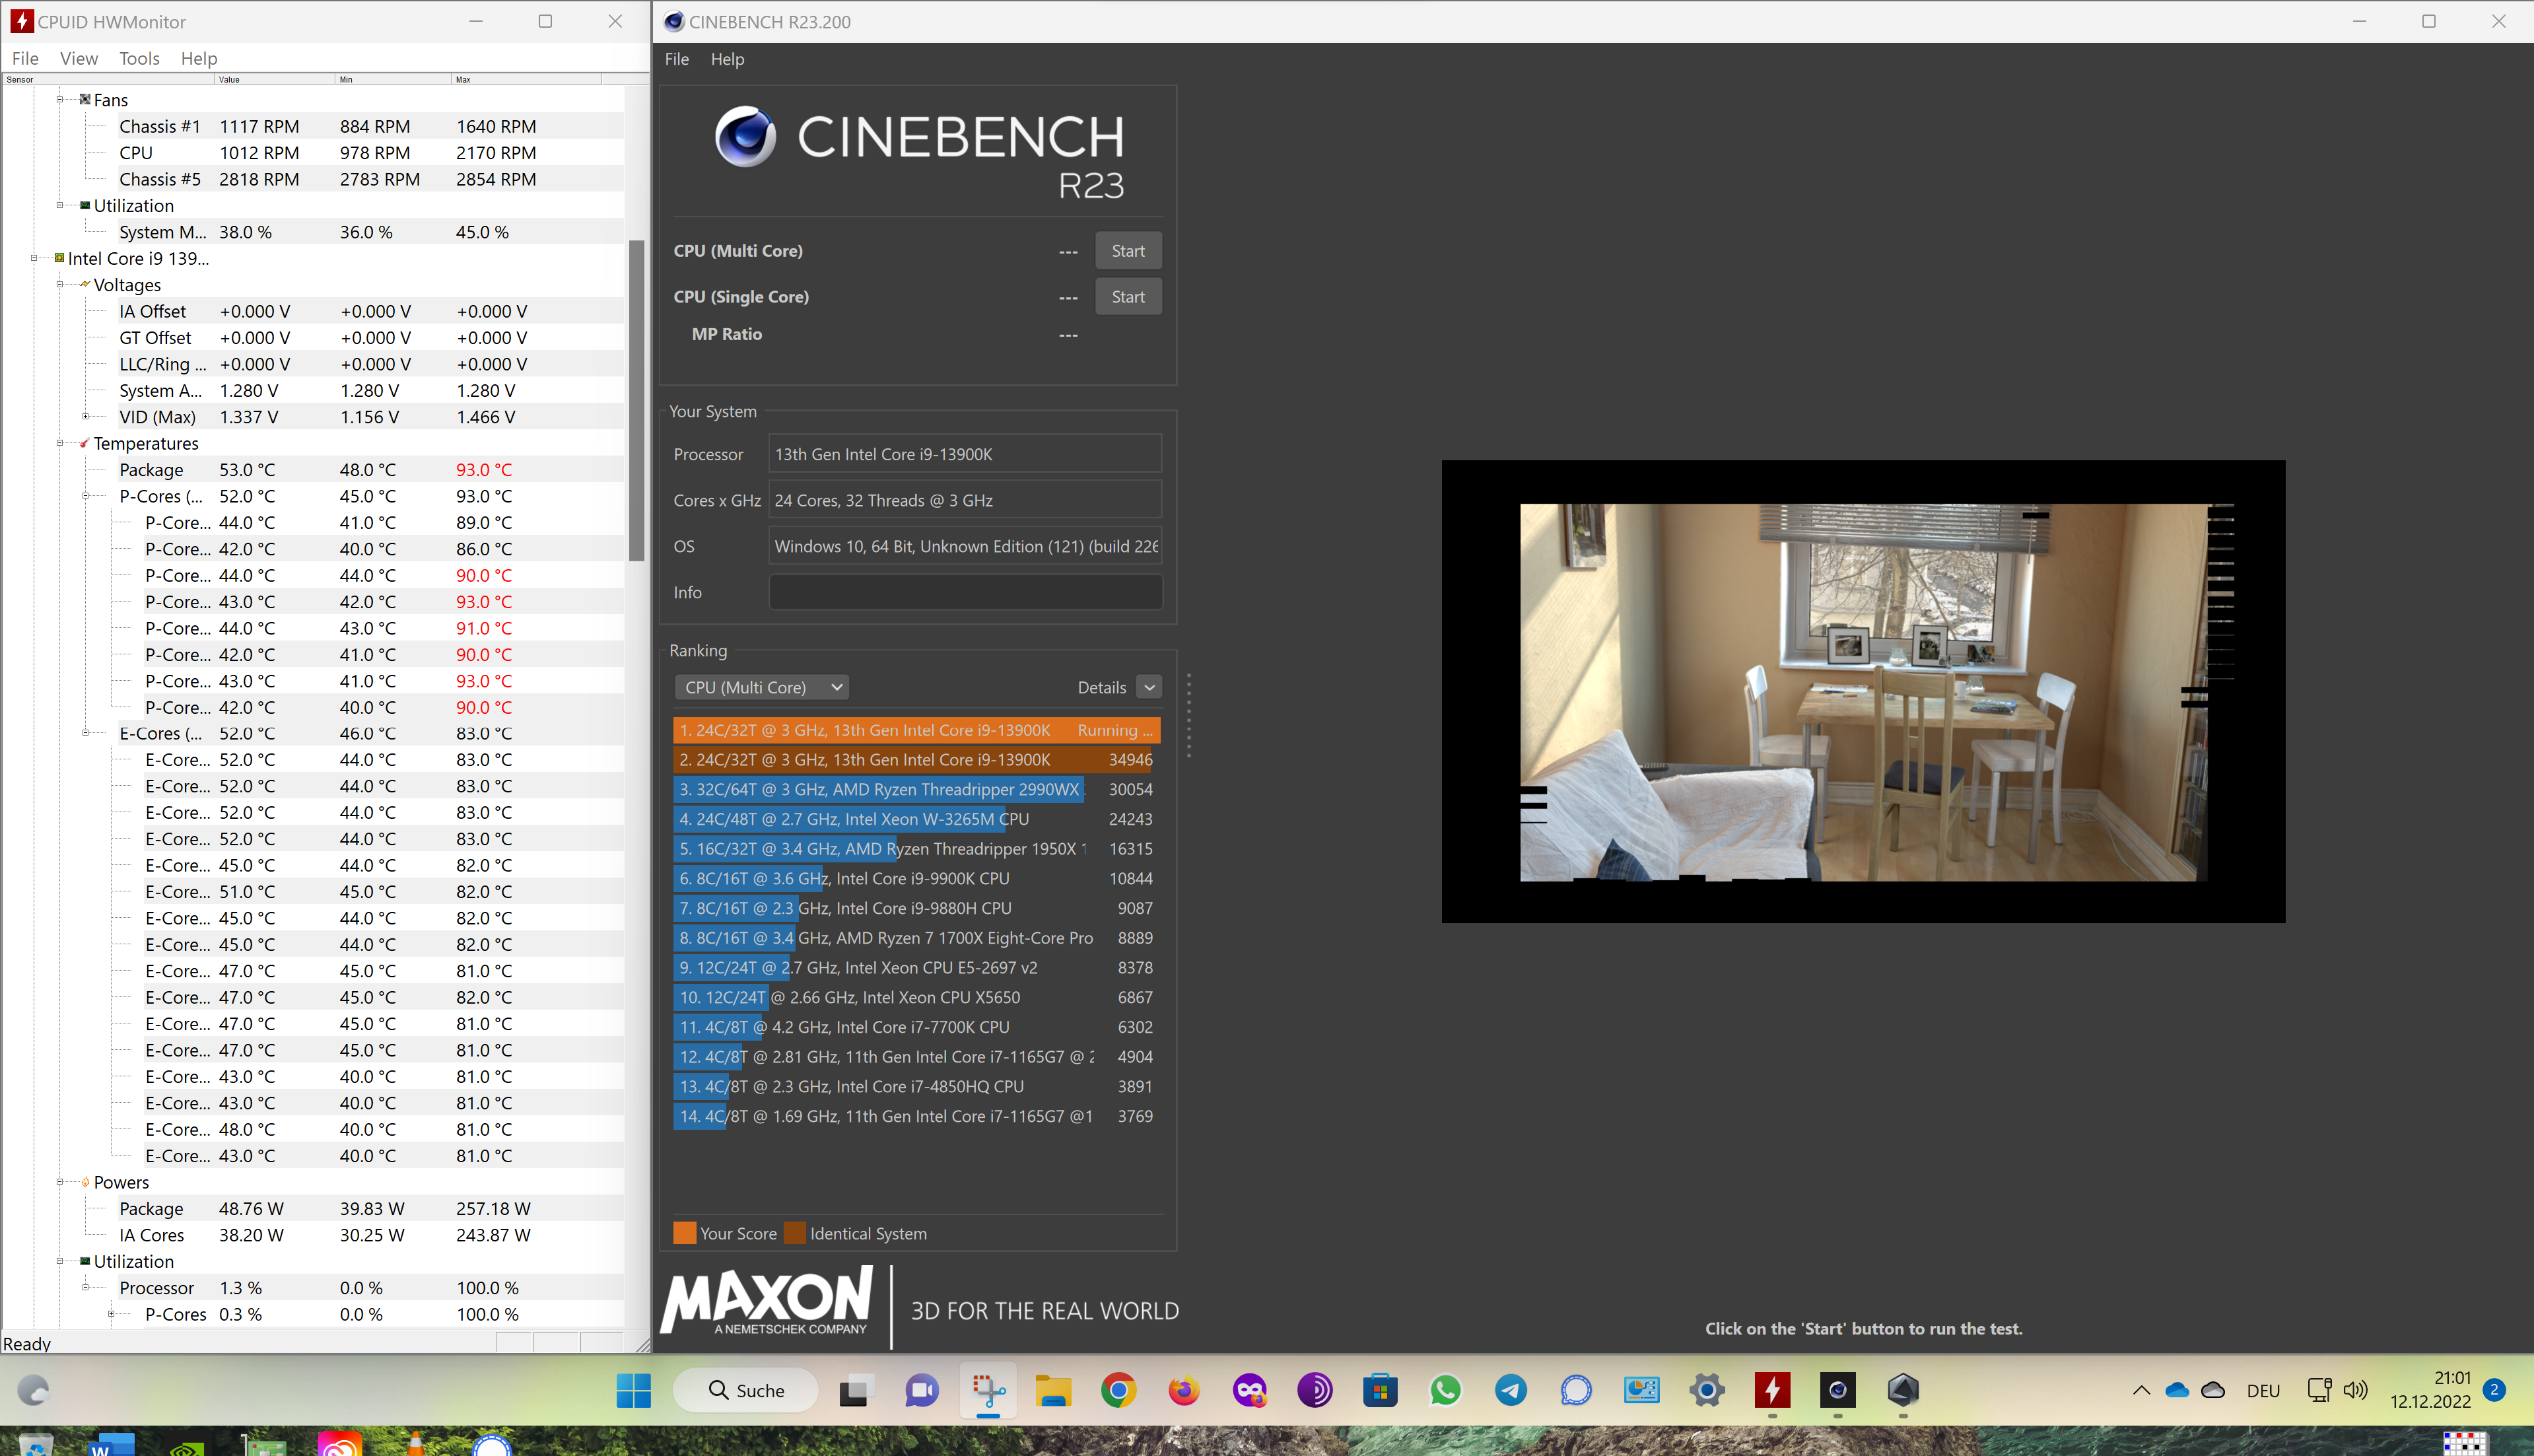This screenshot has width=2534, height=1456.
Task: Open network and display tray icon
Action: pos(2319,1390)
